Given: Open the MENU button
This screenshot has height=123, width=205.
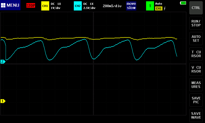Looking at the screenshot, I should 10,5.
